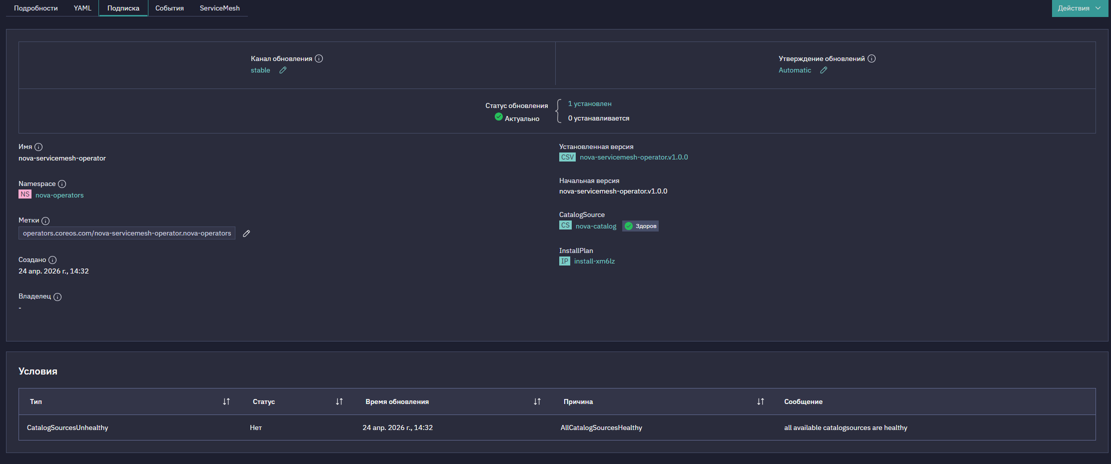The height and width of the screenshot is (464, 1111).
Task: Switch to the ServiceMesh tab
Action: point(220,8)
